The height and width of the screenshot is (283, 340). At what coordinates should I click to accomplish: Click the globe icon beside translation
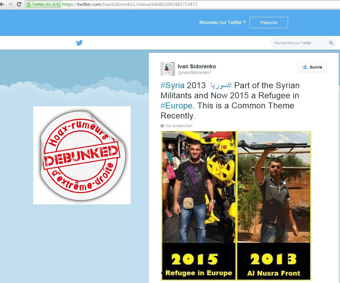162,126
